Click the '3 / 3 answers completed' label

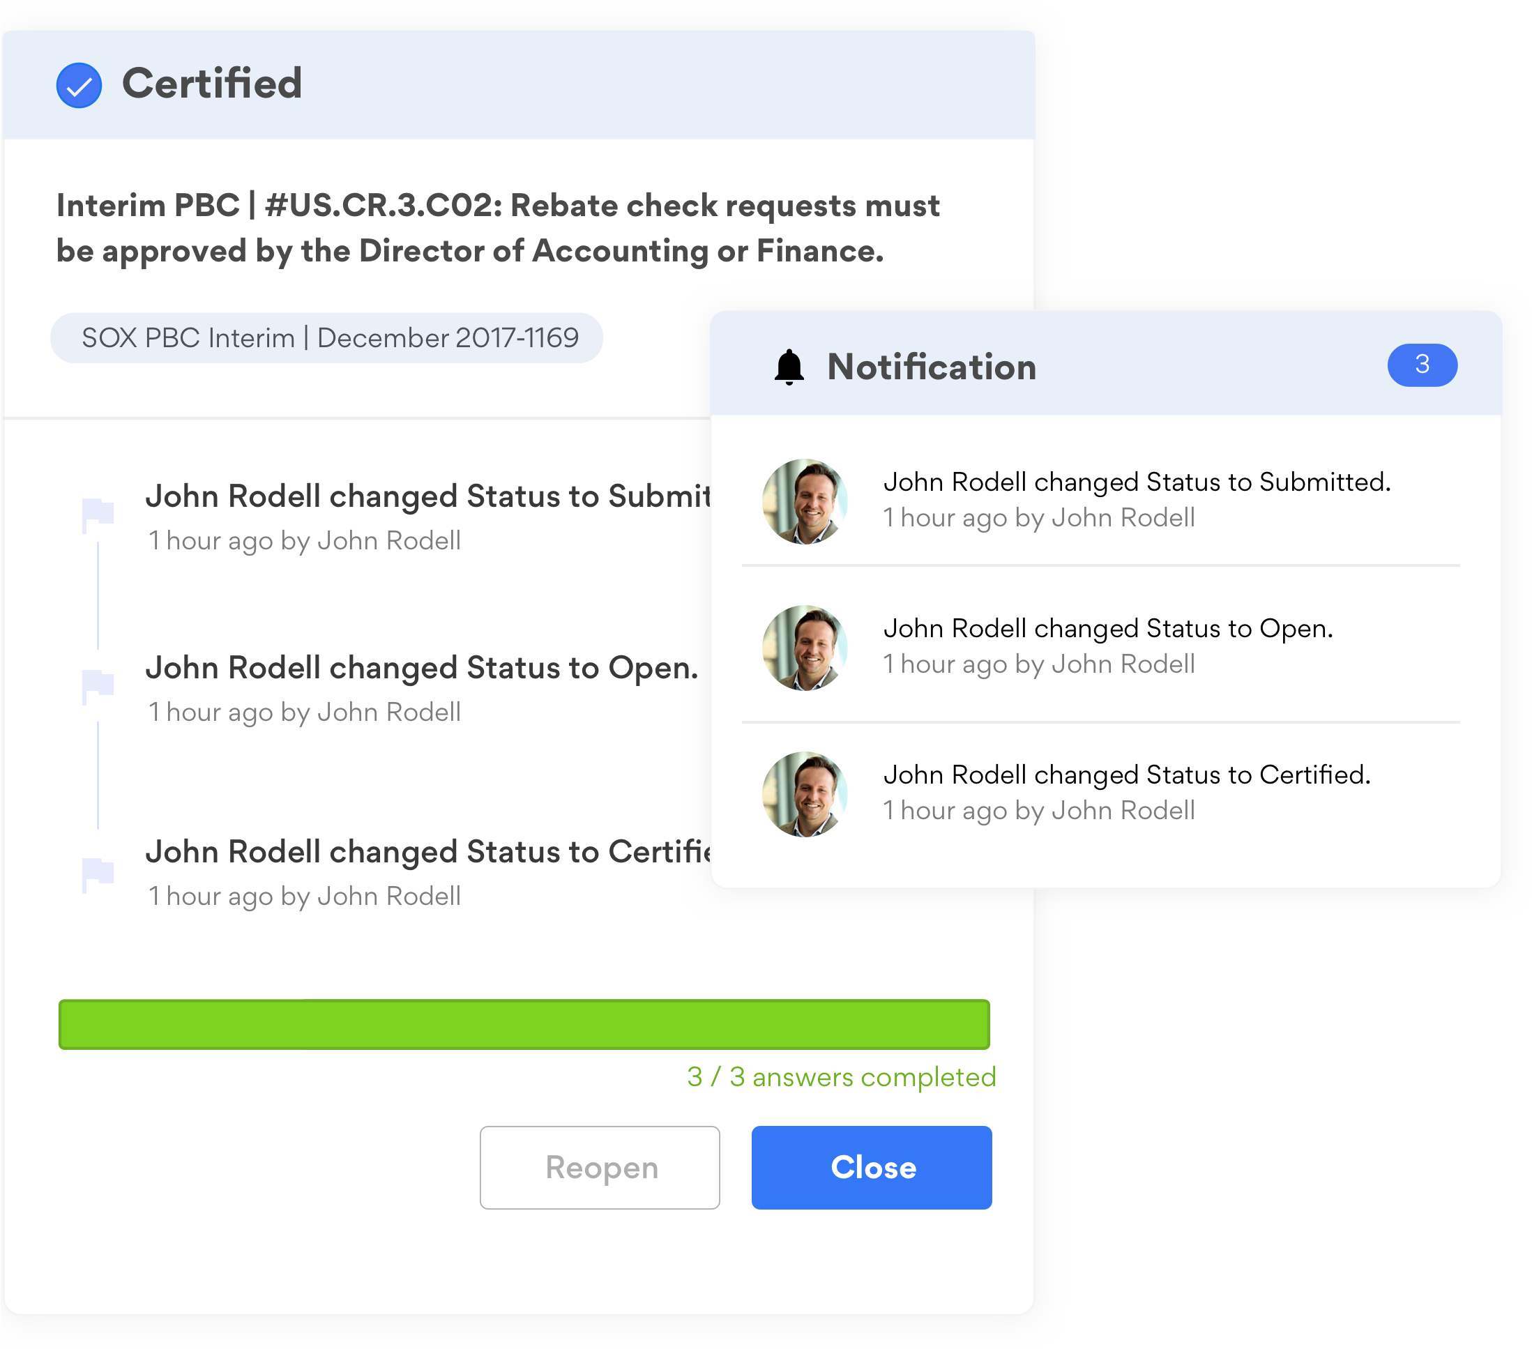[841, 1077]
